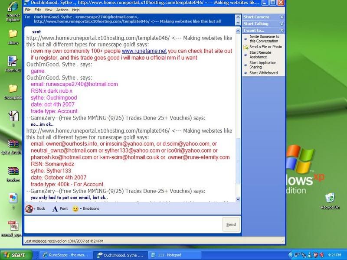Select the Splat_Brush archive on the desktop
This screenshot has width=347, height=260.
pos(12,146)
